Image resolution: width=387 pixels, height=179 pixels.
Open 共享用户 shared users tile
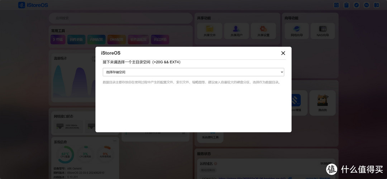click(x=236, y=31)
